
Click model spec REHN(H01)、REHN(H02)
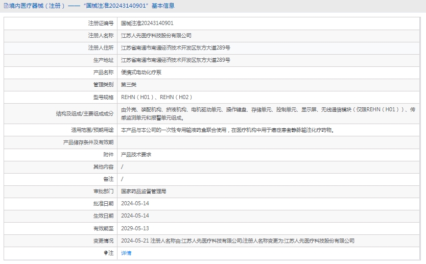156,97
